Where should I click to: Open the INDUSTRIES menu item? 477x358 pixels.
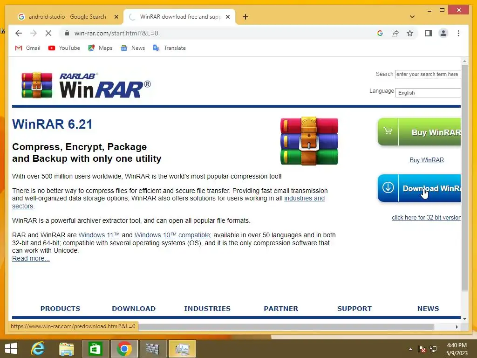click(x=207, y=309)
